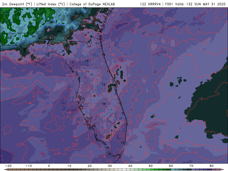Screen dimensions: 228x171
Task: Click the '69' dewpoint value on map
Action: [84, 28]
